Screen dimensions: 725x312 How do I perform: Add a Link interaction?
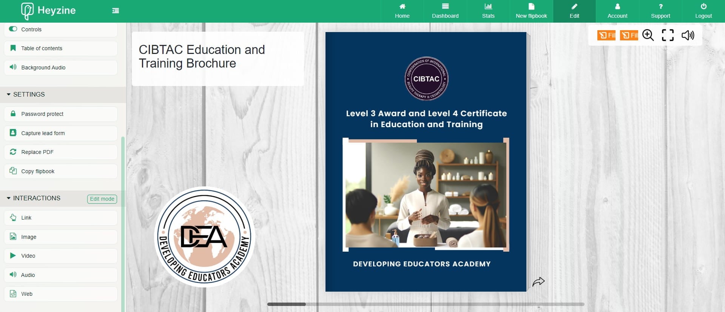[61, 218]
